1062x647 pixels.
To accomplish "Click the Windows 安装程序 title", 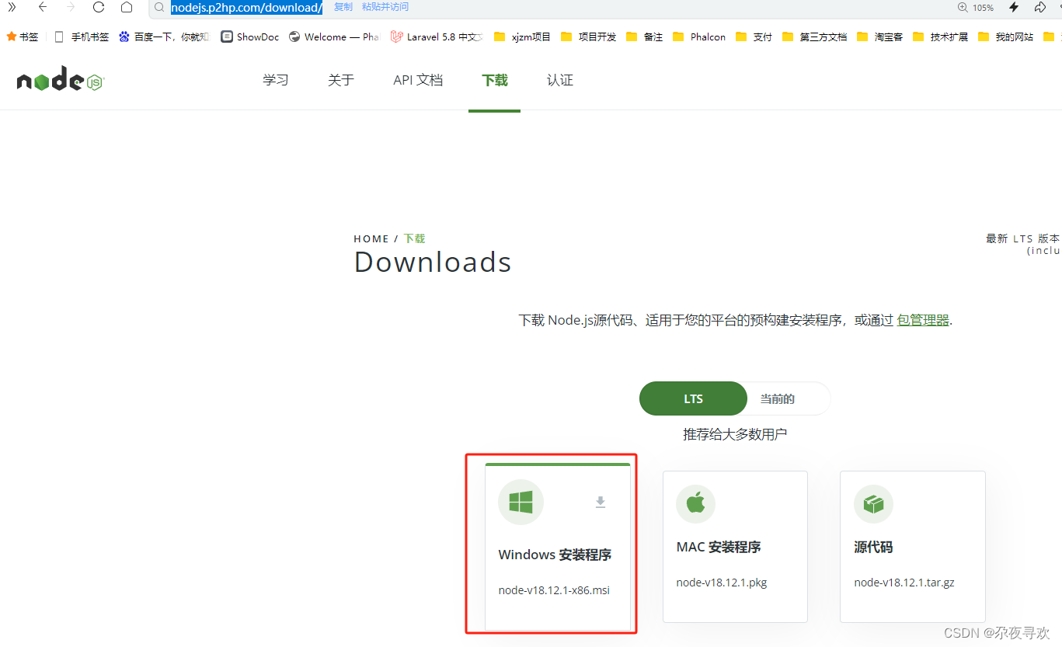I will [555, 555].
